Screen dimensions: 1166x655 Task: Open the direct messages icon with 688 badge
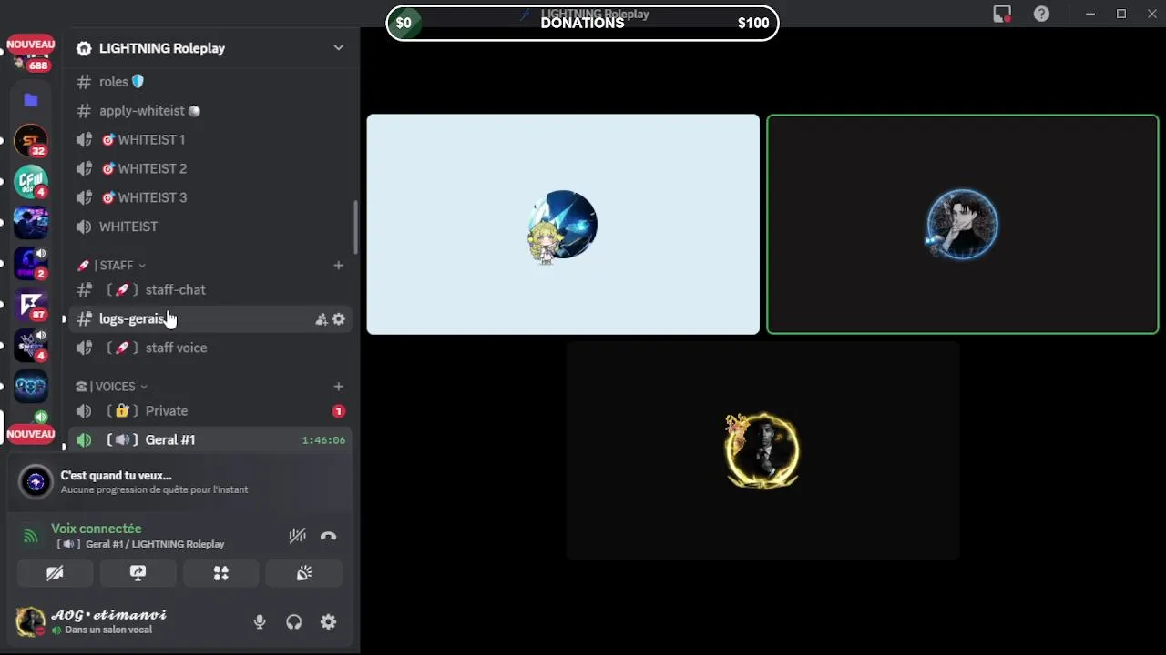tap(30, 58)
